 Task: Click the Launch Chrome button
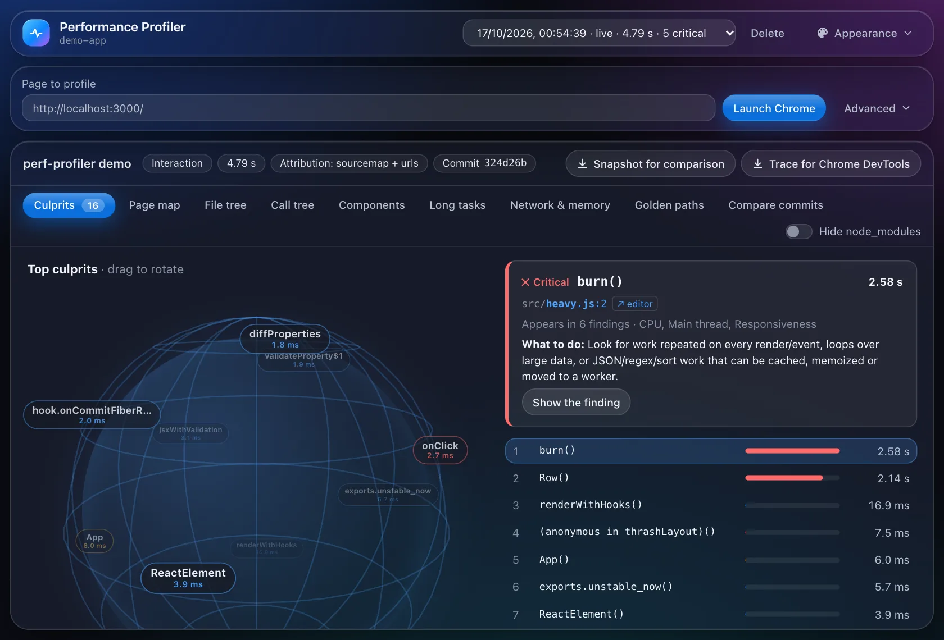click(774, 108)
